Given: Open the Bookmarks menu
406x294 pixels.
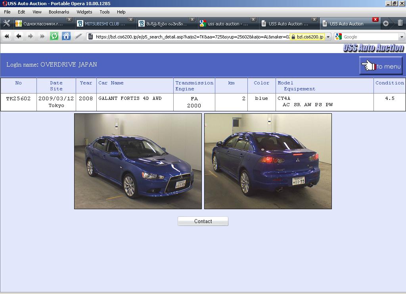Looking at the screenshot, I should tap(59, 12).
